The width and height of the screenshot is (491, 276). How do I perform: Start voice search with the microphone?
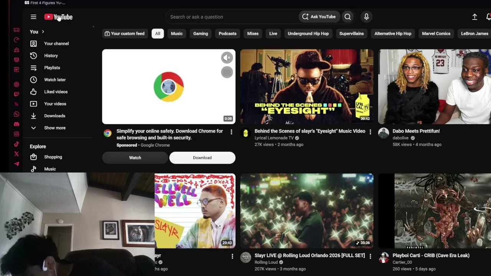[x=366, y=17]
